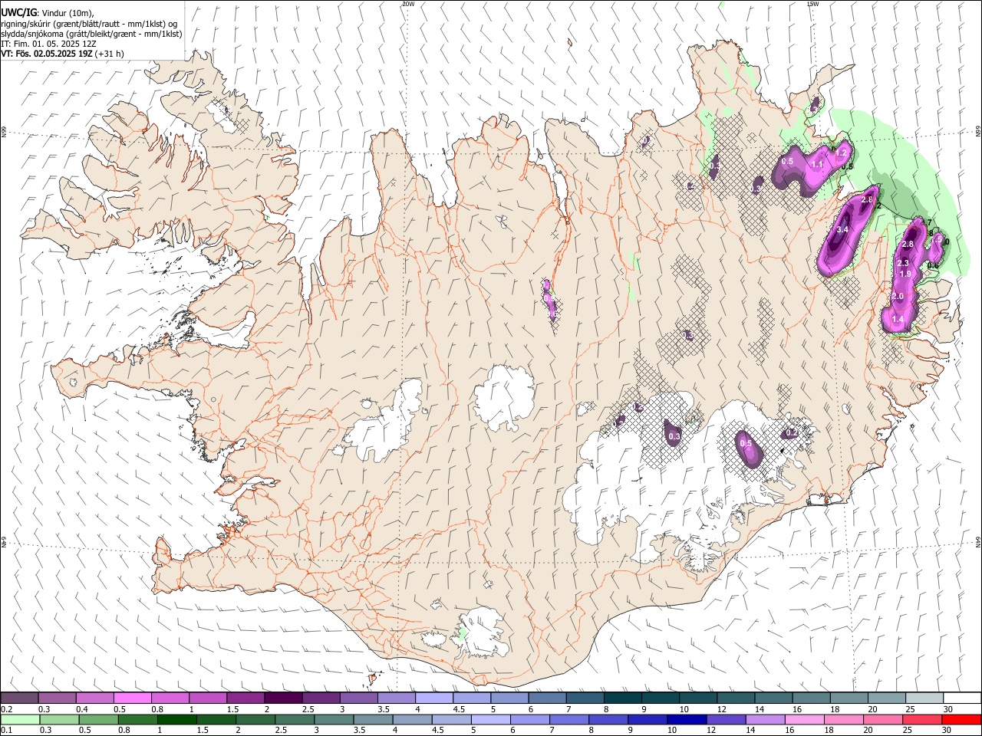
Task: Pick the bright pink snow swatch starting at 0.5
Action: (132, 698)
